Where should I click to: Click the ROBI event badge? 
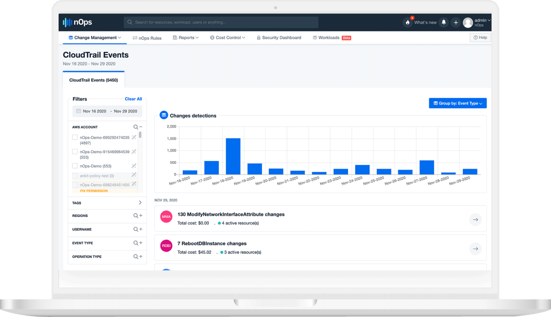coord(166,246)
